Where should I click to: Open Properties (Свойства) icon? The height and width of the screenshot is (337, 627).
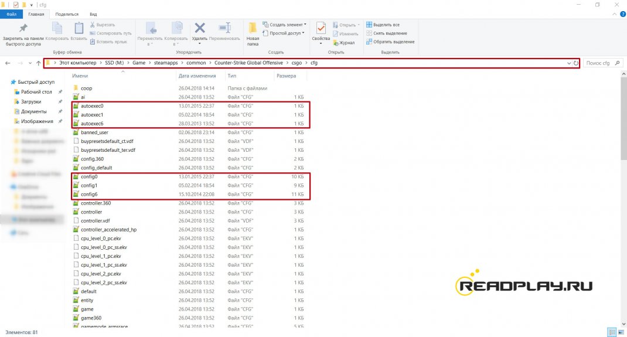[321, 28]
